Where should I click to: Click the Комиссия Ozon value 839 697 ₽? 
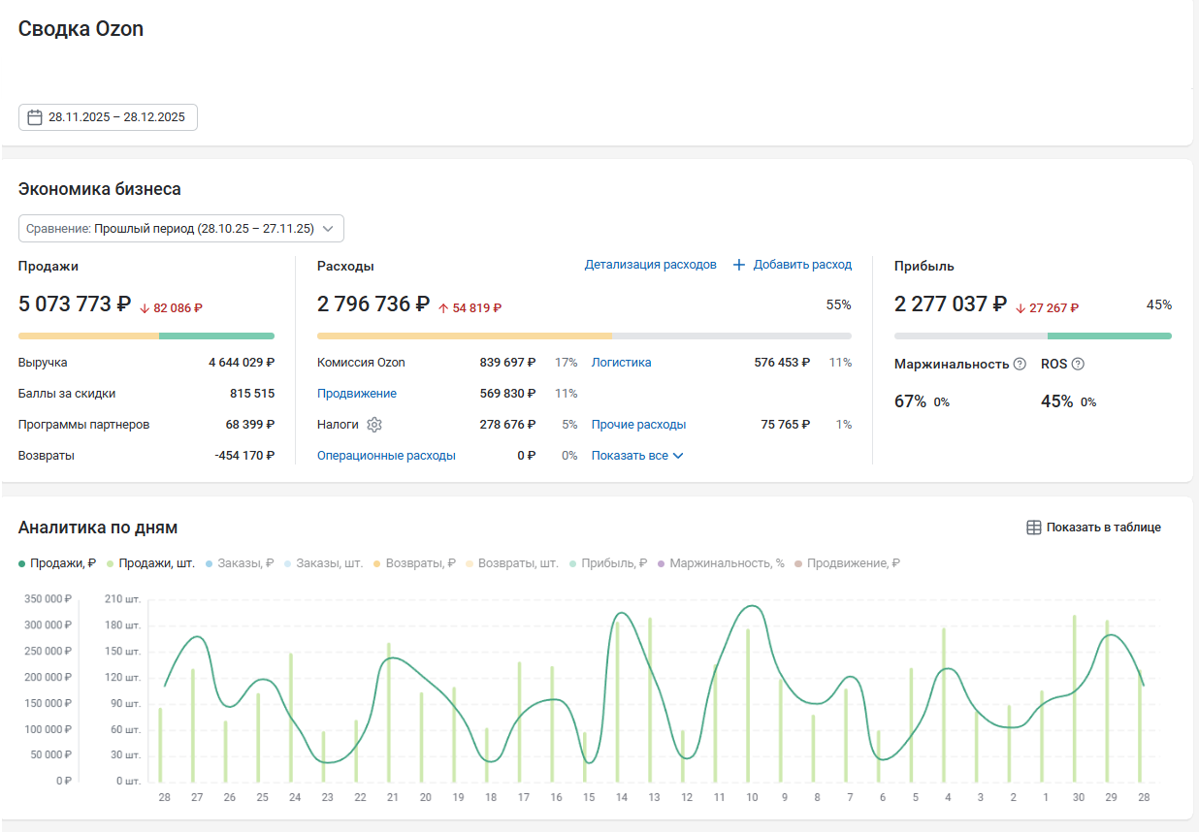[x=507, y=363]
